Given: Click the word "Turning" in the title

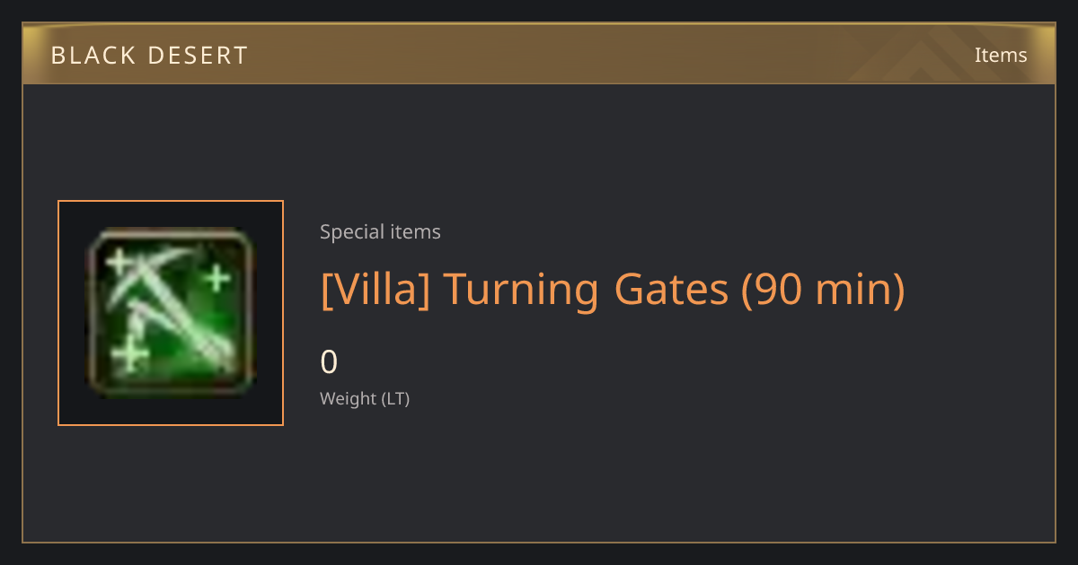Looking at the screenshot, I should [521, 289].
